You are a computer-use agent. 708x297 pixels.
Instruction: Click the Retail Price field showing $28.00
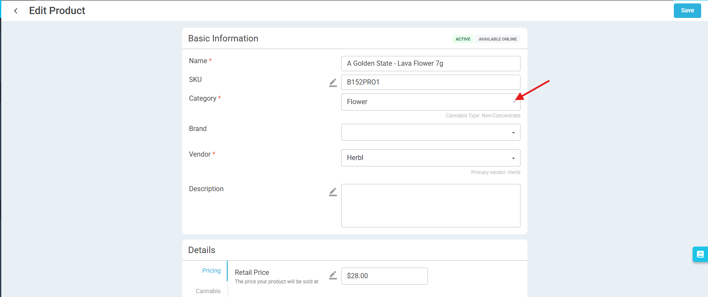click(x=384, y=276)
